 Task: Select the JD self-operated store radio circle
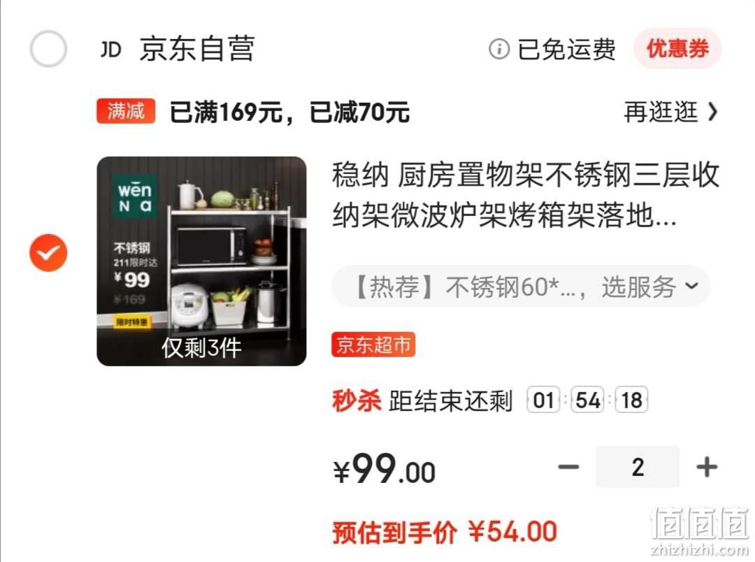tap(48, 49)
